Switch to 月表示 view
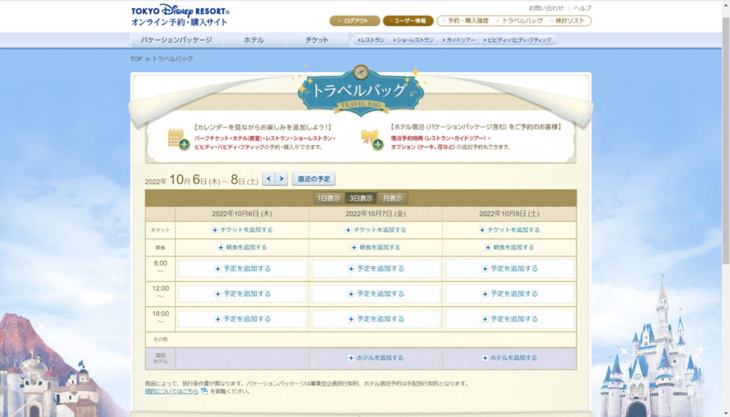 393,198
